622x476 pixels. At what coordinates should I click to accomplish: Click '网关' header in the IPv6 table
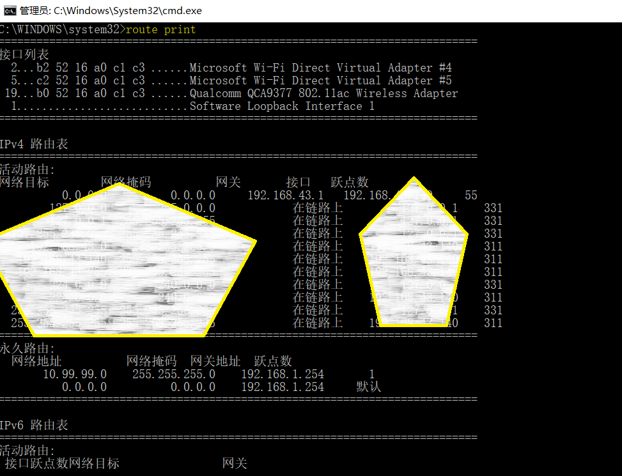[235, 464]
